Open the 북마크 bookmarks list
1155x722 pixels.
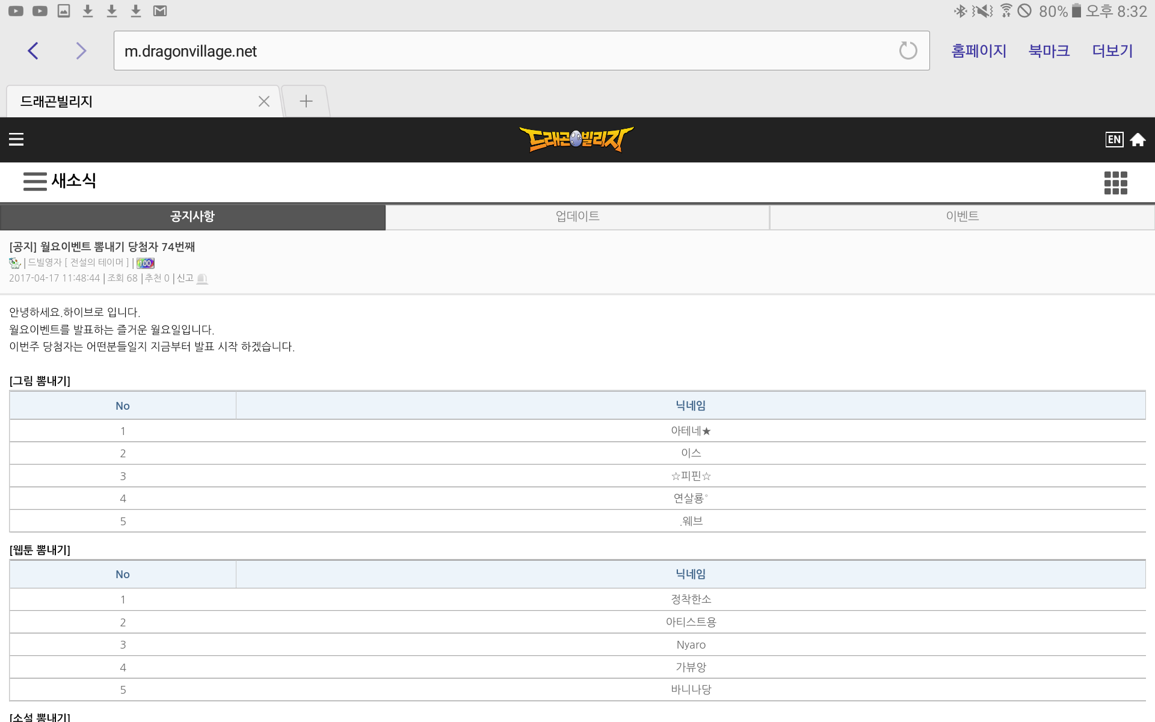click(1049, 51)
